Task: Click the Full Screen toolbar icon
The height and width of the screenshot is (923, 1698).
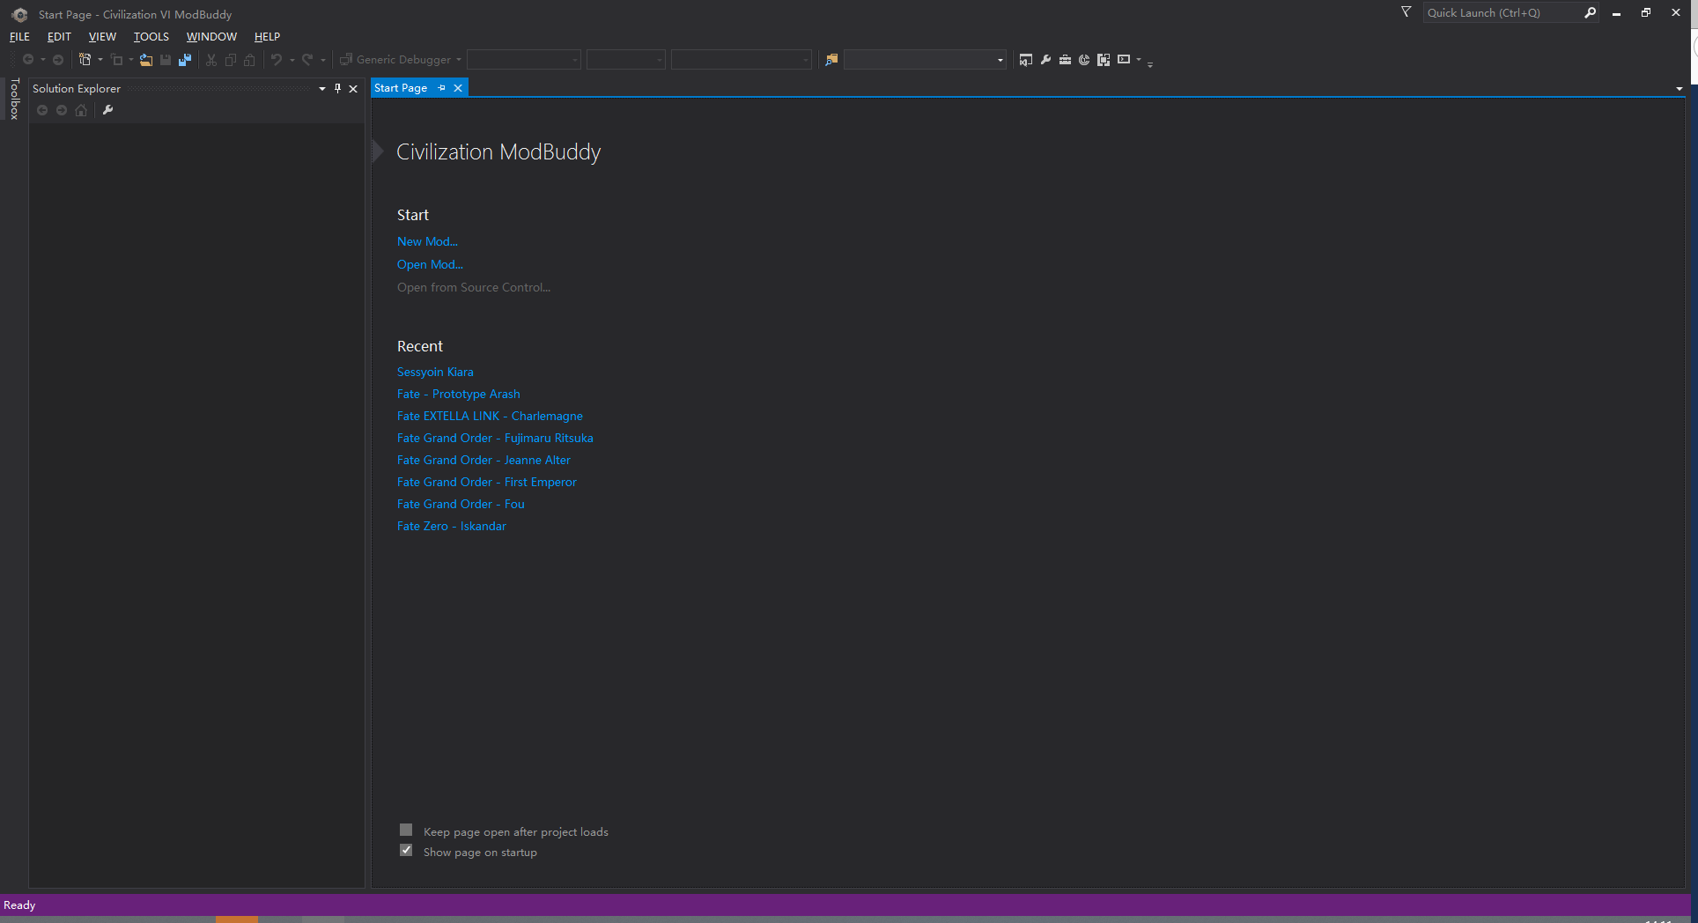Action: (x=1104, y=60)
